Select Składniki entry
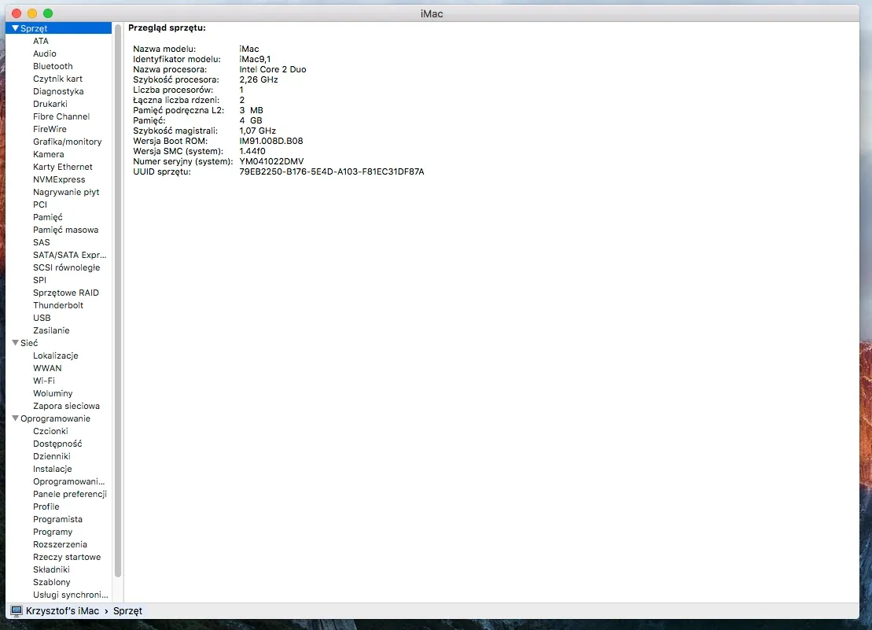 [x=51, y=570]
